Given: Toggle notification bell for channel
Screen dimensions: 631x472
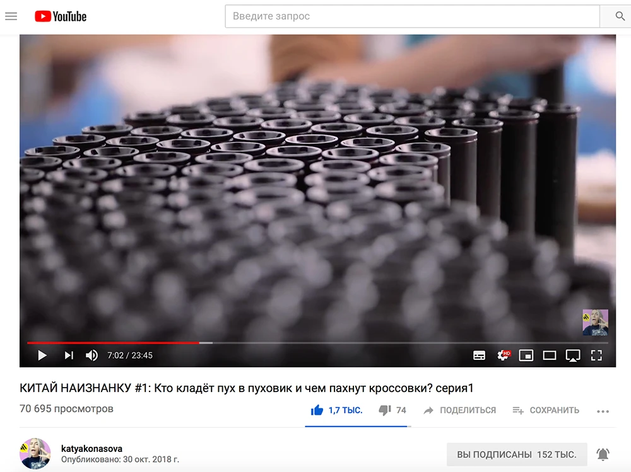Looking at the screenshot, I should point(603,454).
